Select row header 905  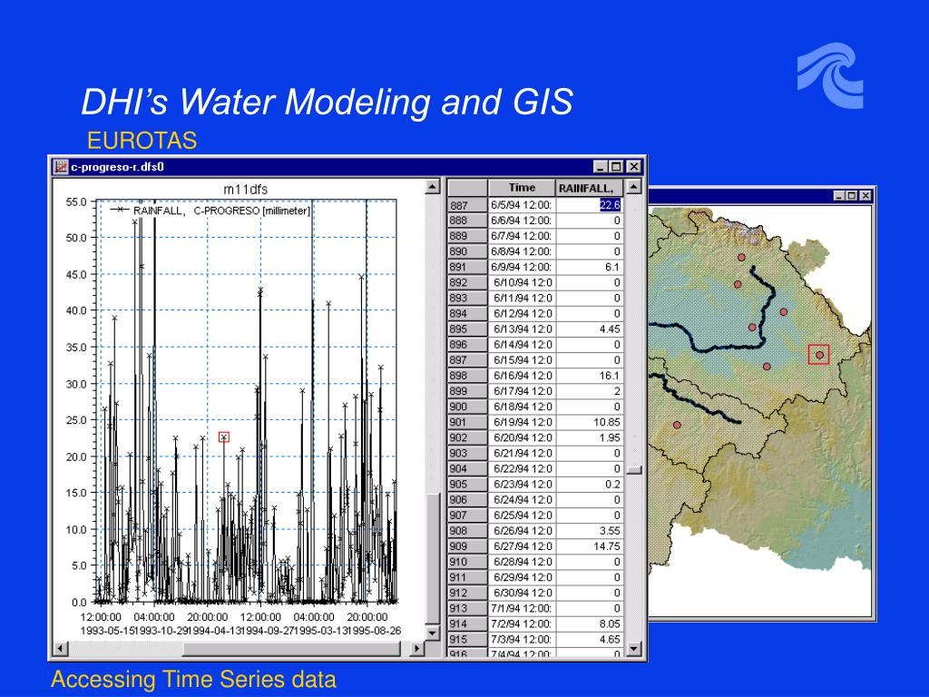click(467, 485)
